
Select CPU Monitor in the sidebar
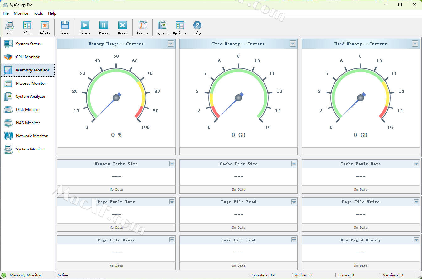tap(28, 57)
